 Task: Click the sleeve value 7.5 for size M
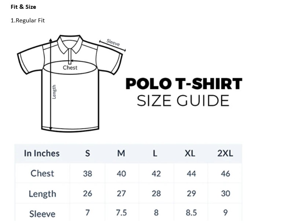(121, 213)
